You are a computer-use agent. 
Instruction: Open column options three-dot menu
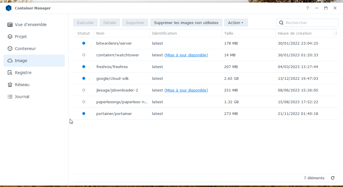(x=336, y=33)
